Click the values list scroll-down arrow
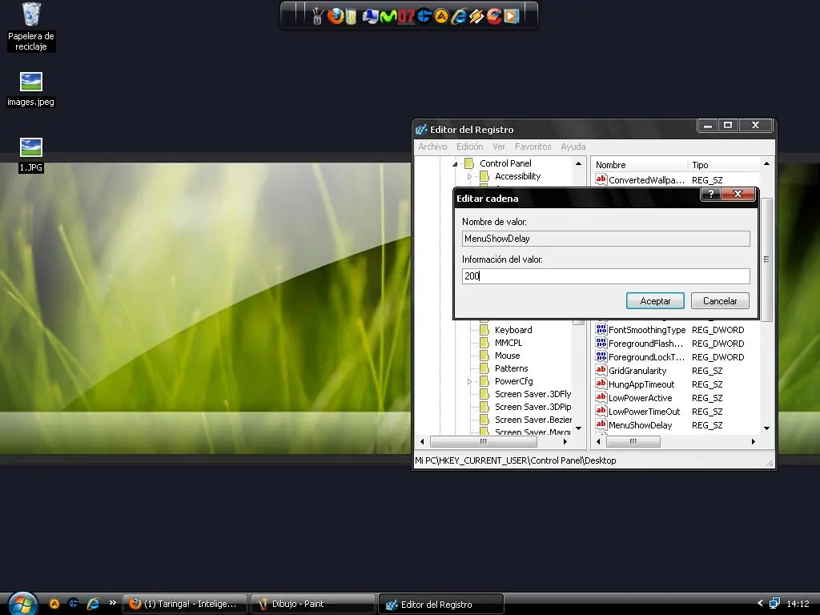This screenshot has width=820, height=615. [766, 429]
